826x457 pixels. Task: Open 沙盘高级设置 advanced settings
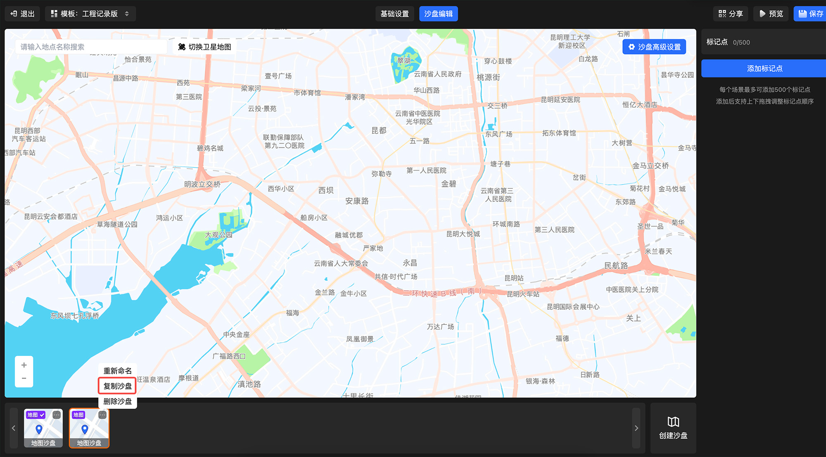654,47
